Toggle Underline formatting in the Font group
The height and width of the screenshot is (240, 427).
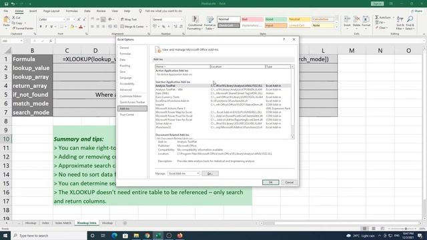[x=51, y=27]
